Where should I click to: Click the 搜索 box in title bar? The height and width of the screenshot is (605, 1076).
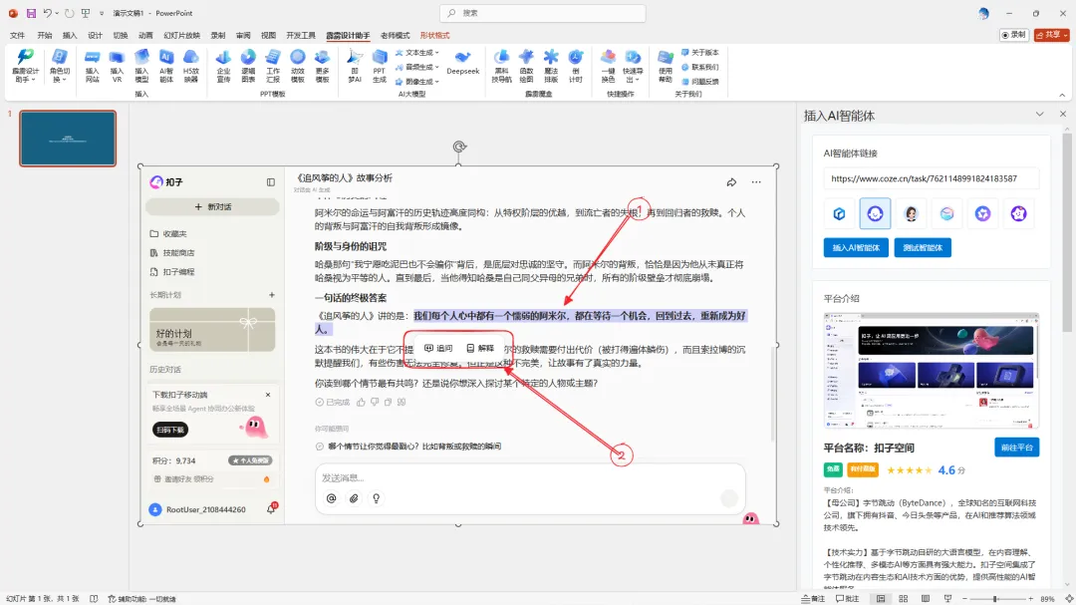click(542, 13)
